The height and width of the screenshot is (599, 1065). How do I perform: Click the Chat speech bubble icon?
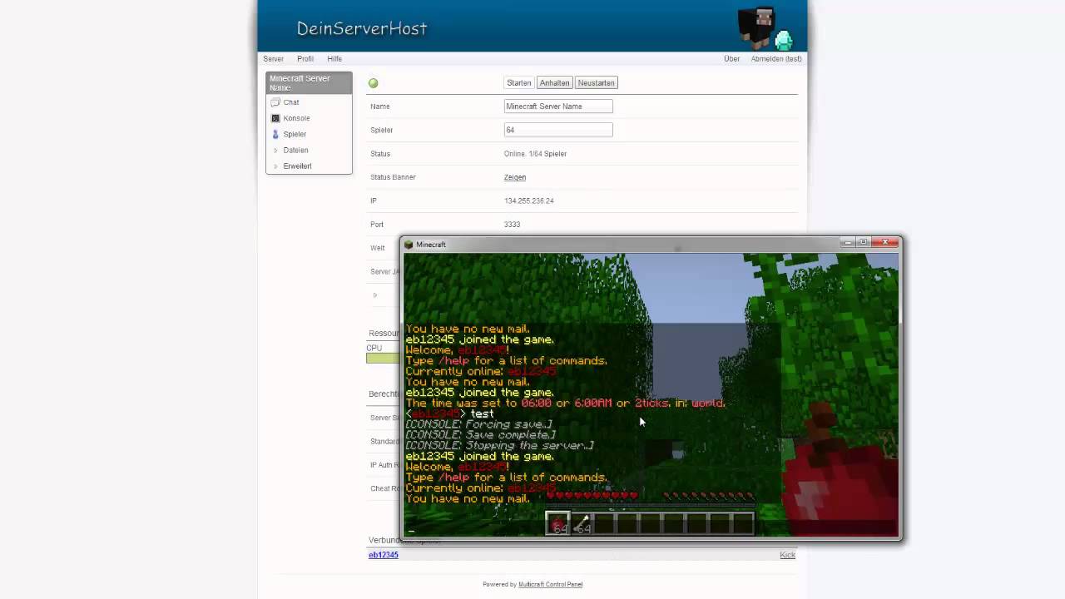(275, 102)
